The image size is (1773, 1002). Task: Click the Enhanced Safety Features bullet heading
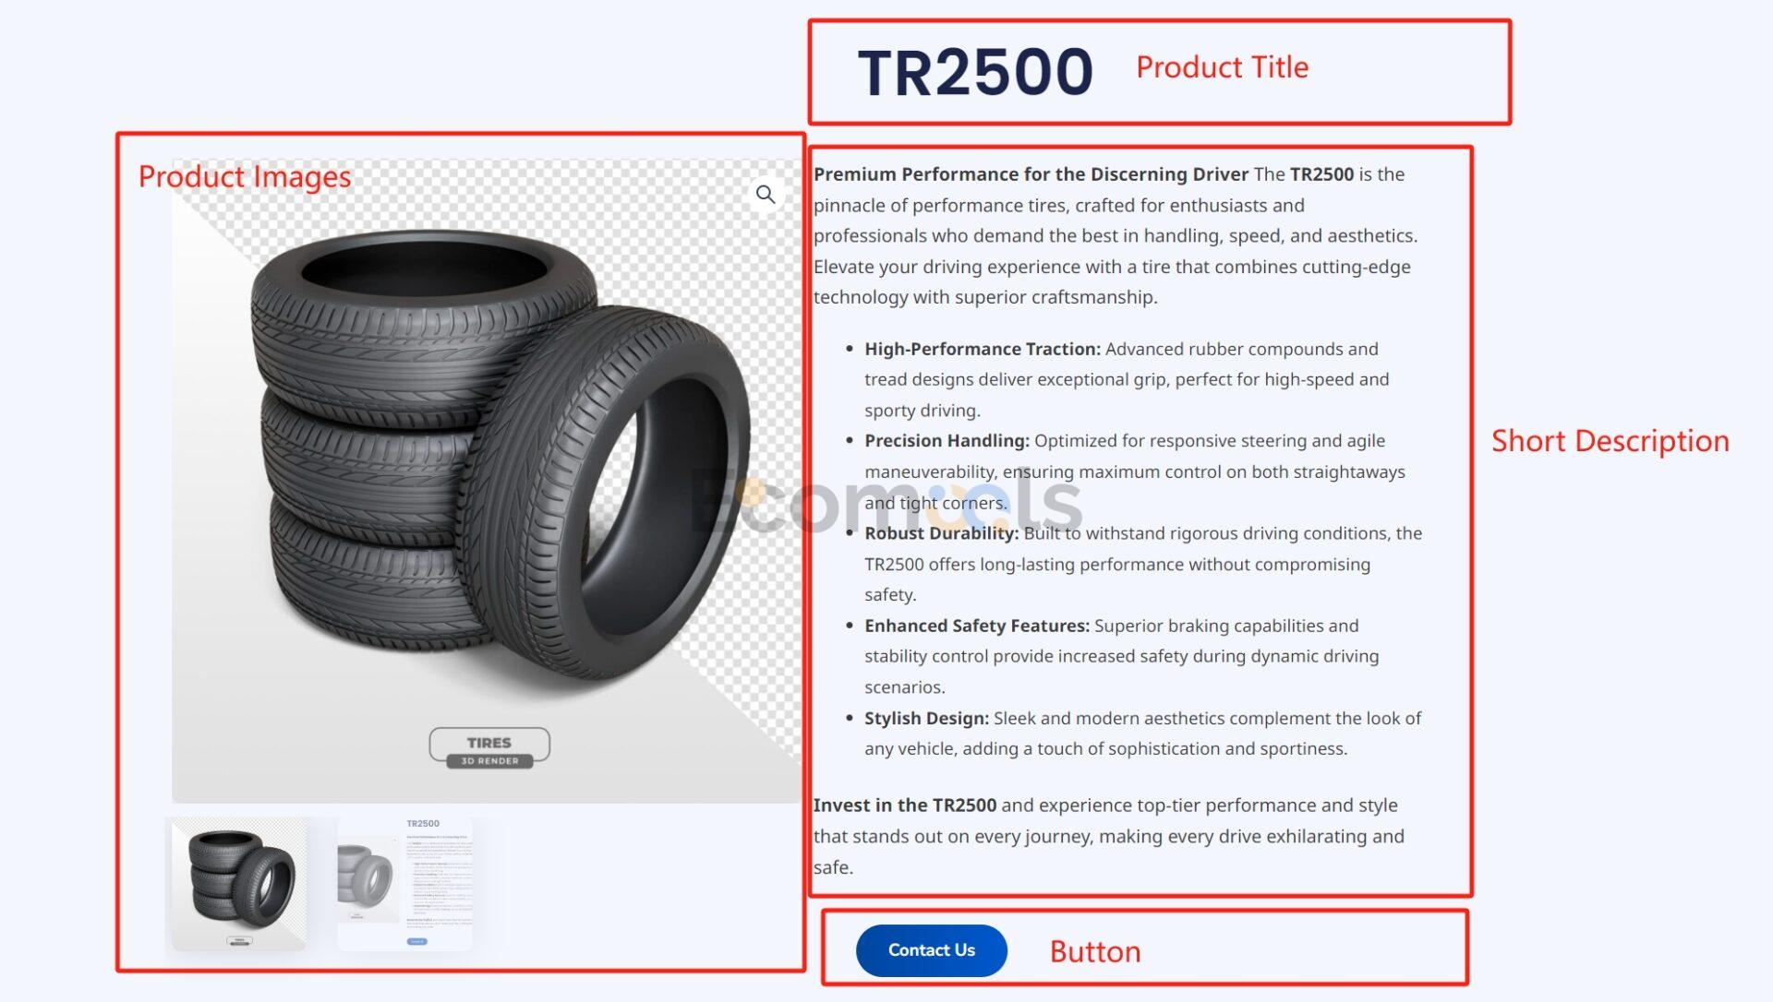pos(977,626)
